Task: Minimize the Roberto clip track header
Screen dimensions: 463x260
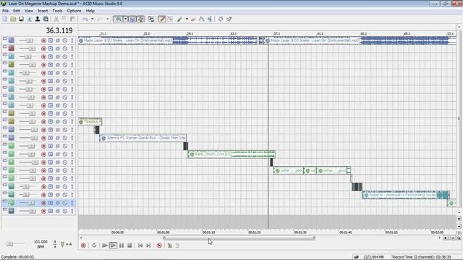Action: coord(5,193)
